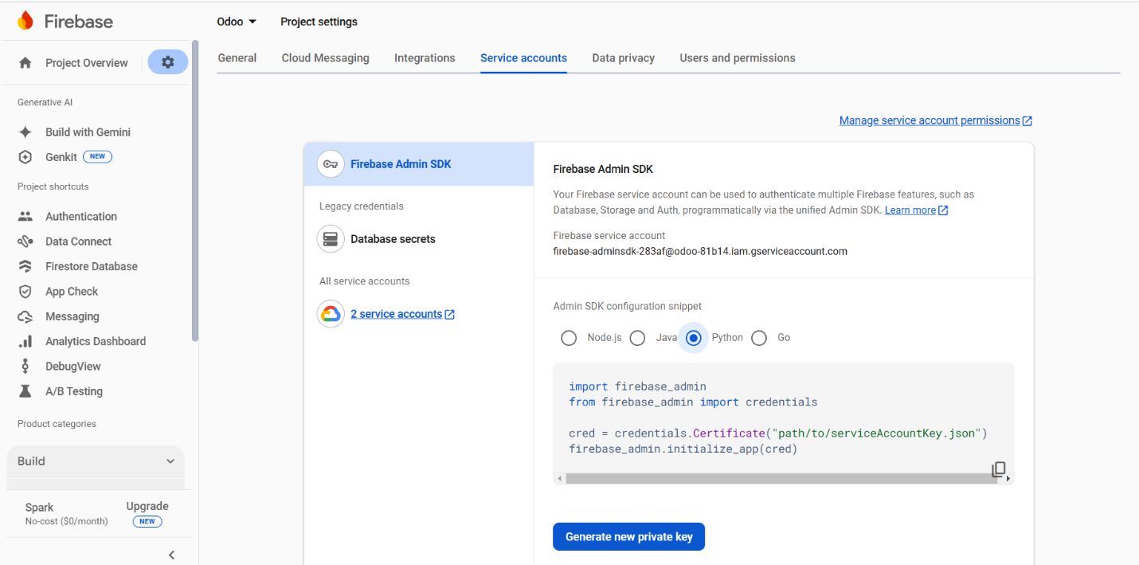Open Firestore Database from sidebar icon
The image size is (1139, 565).
pos(25,266)
